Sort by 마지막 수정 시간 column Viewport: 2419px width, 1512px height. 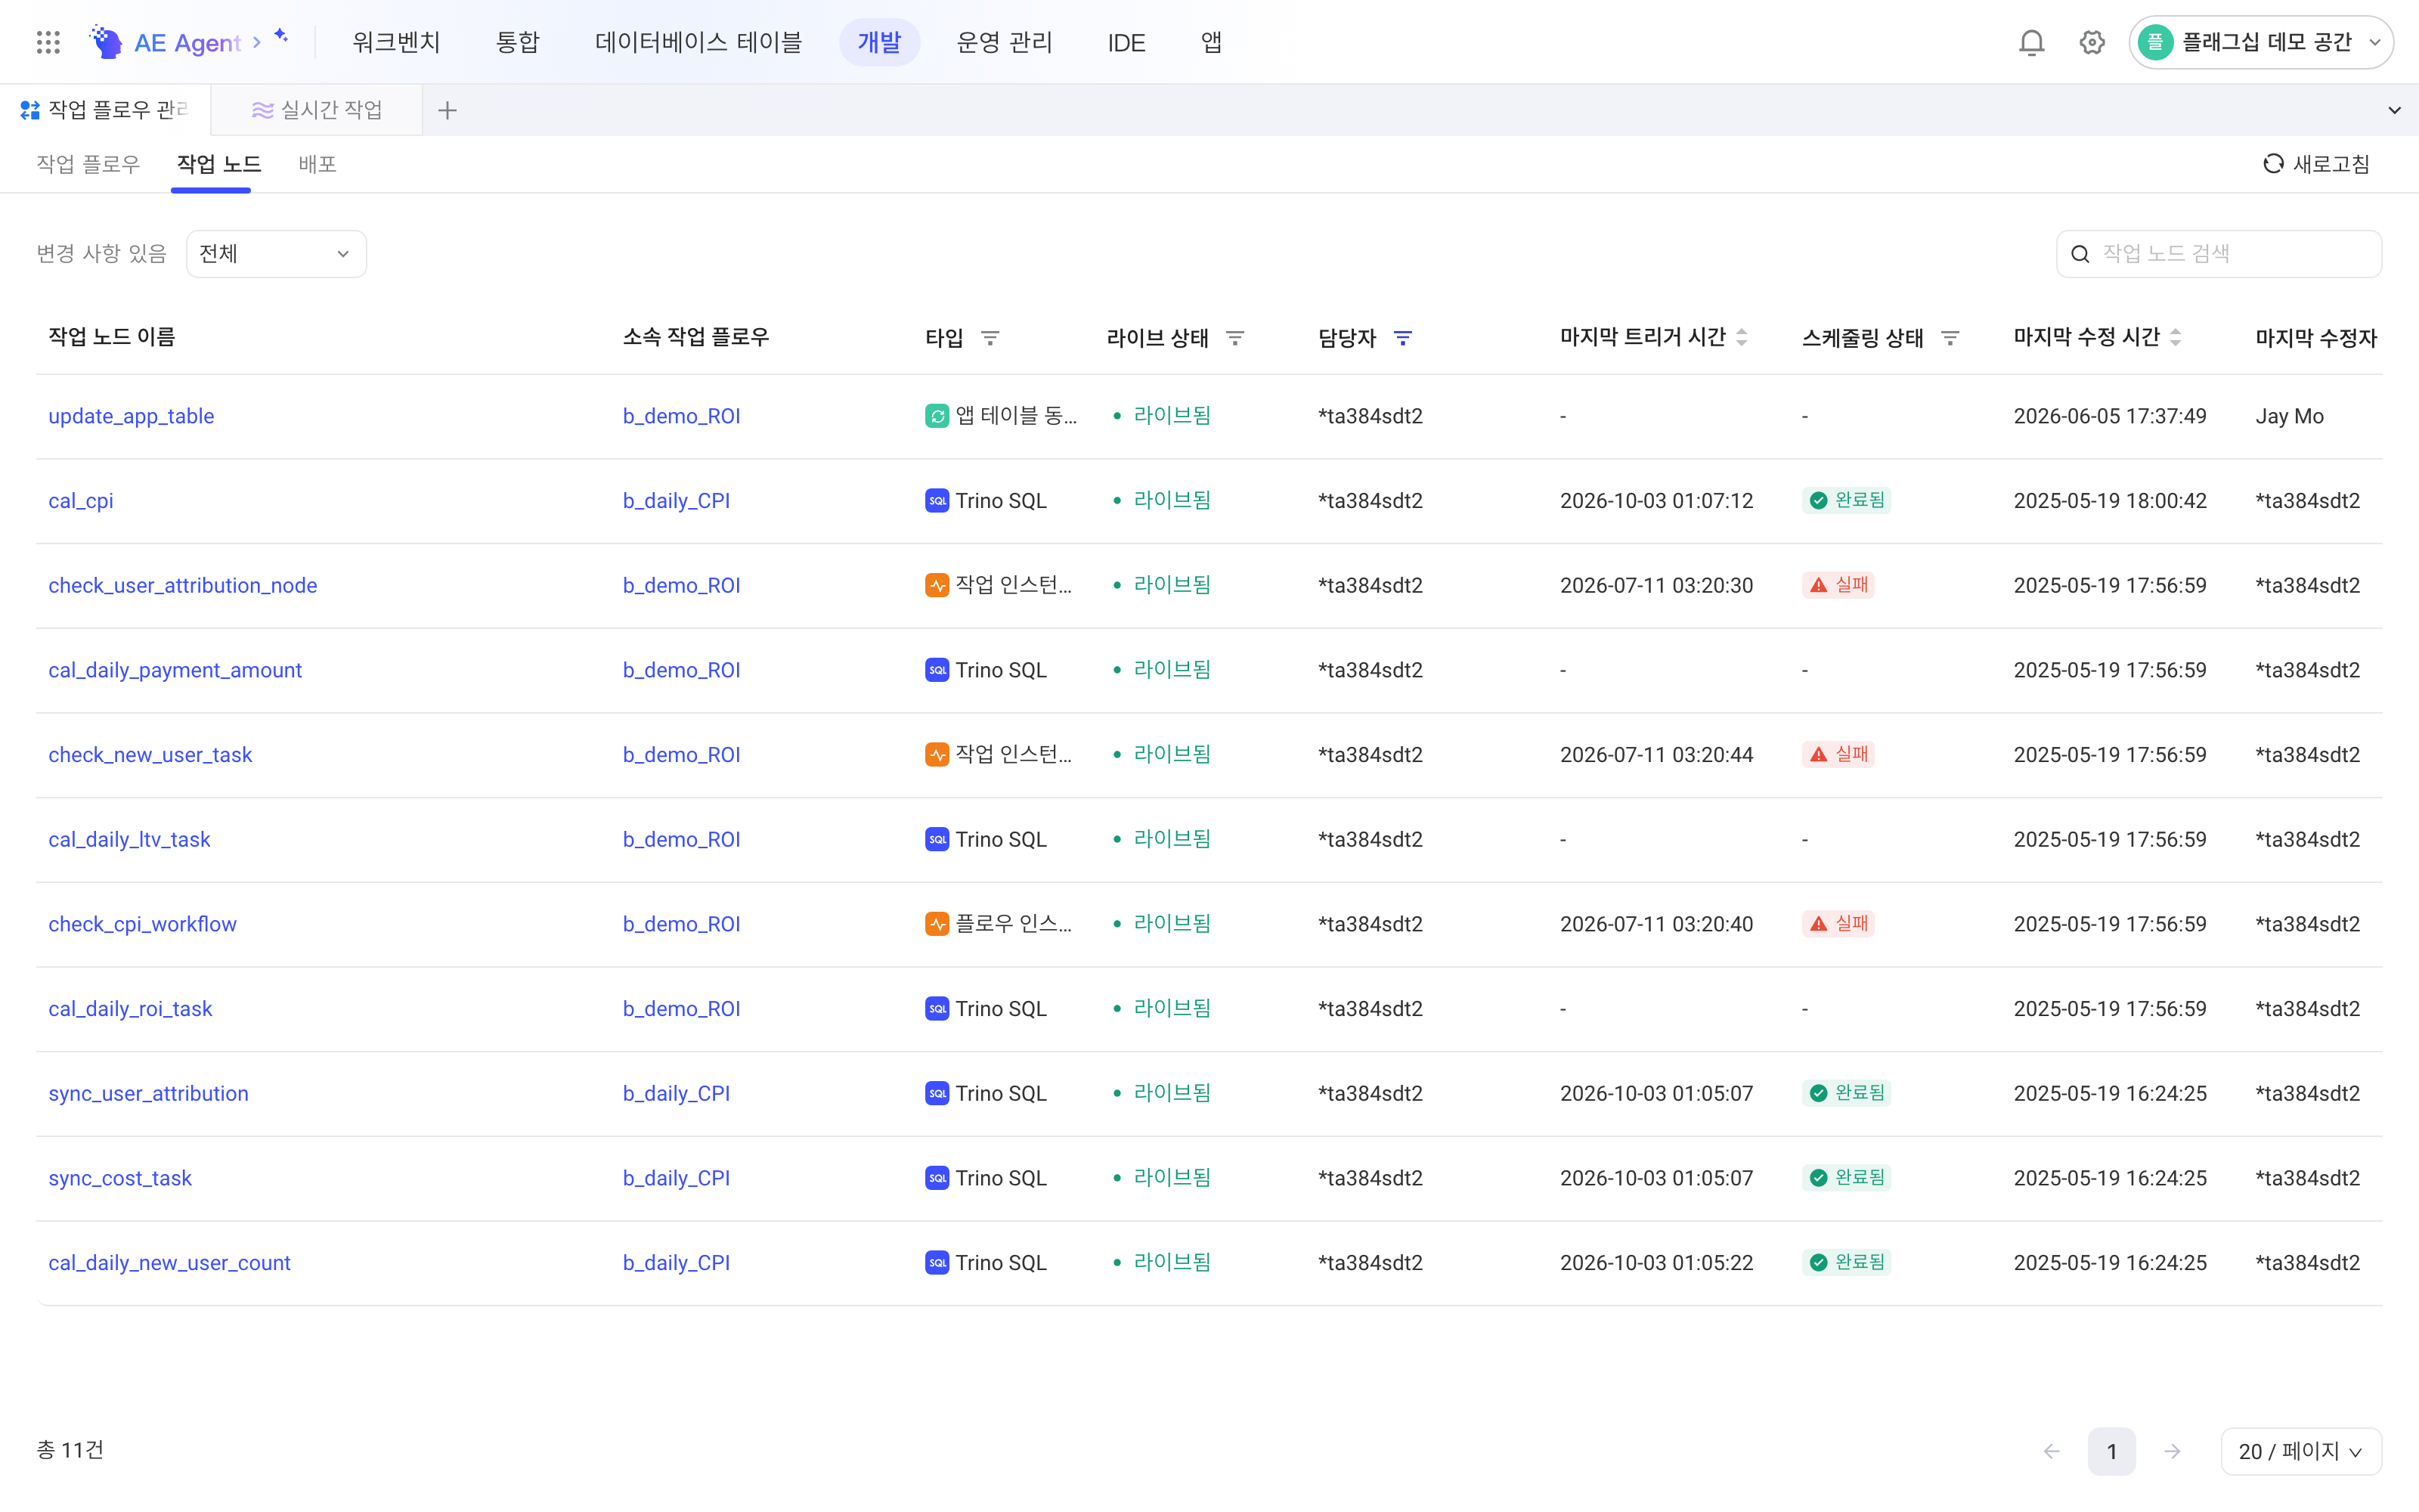(x=2175, y=338)
